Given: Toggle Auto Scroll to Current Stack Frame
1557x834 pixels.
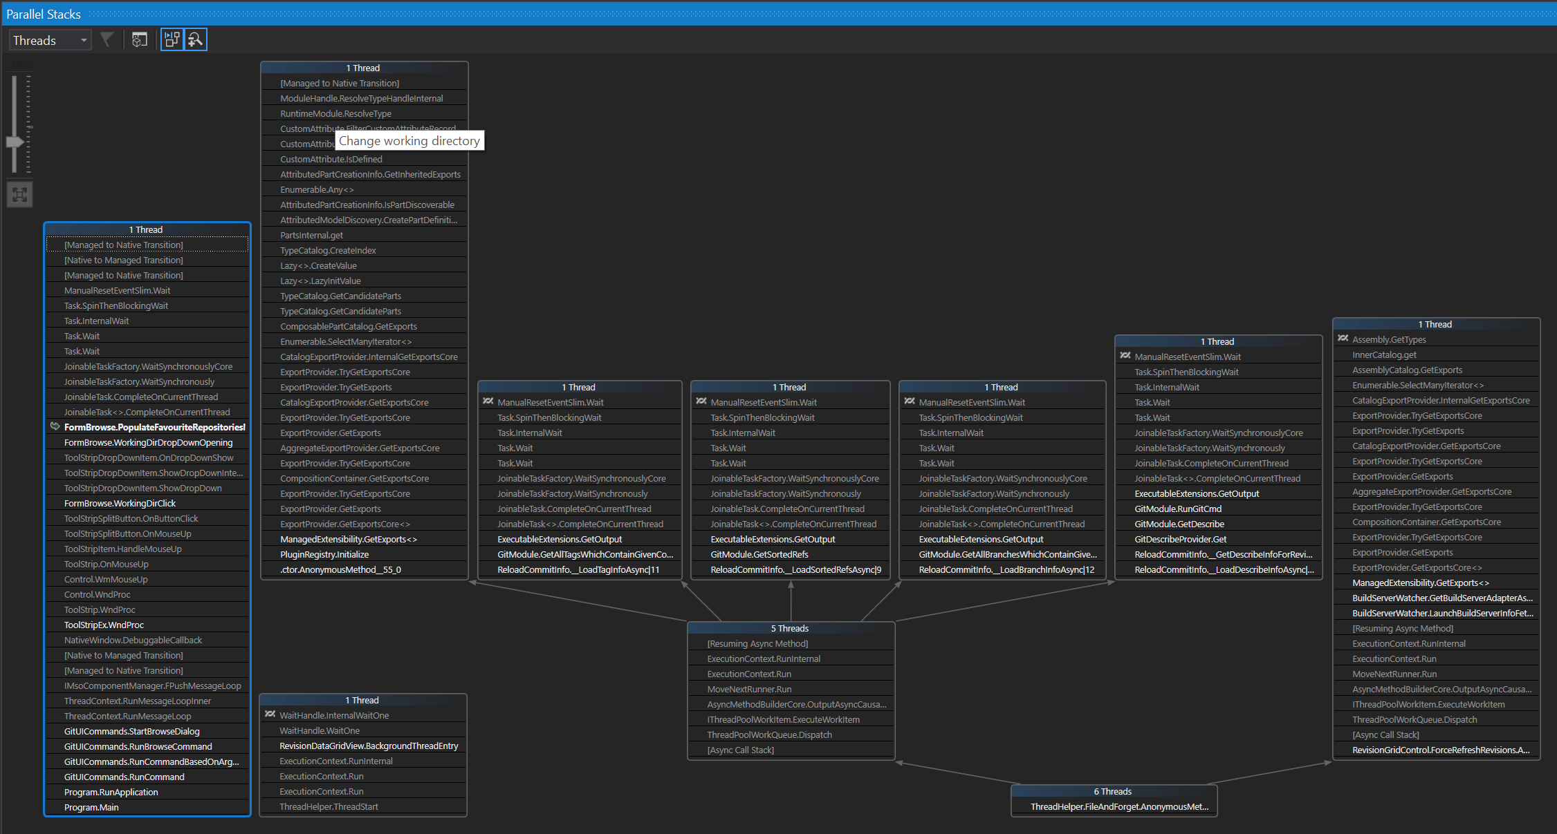Looking at the screenshot, I should coord(172,39).
